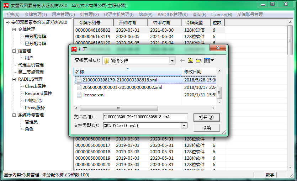The width and height of the screenshot is (297, 181).
Task: Click file icon of license.xml
Action: point(79,95)
